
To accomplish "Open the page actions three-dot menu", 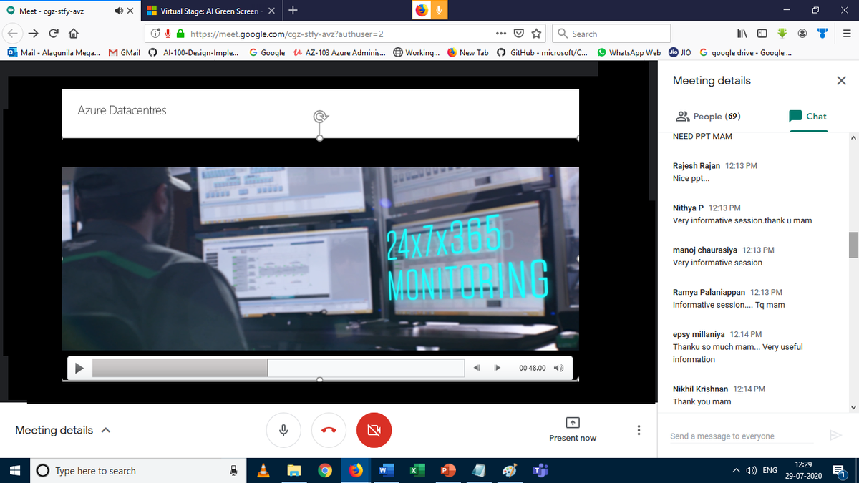I will pyautogui.click(x=501, y=34).
